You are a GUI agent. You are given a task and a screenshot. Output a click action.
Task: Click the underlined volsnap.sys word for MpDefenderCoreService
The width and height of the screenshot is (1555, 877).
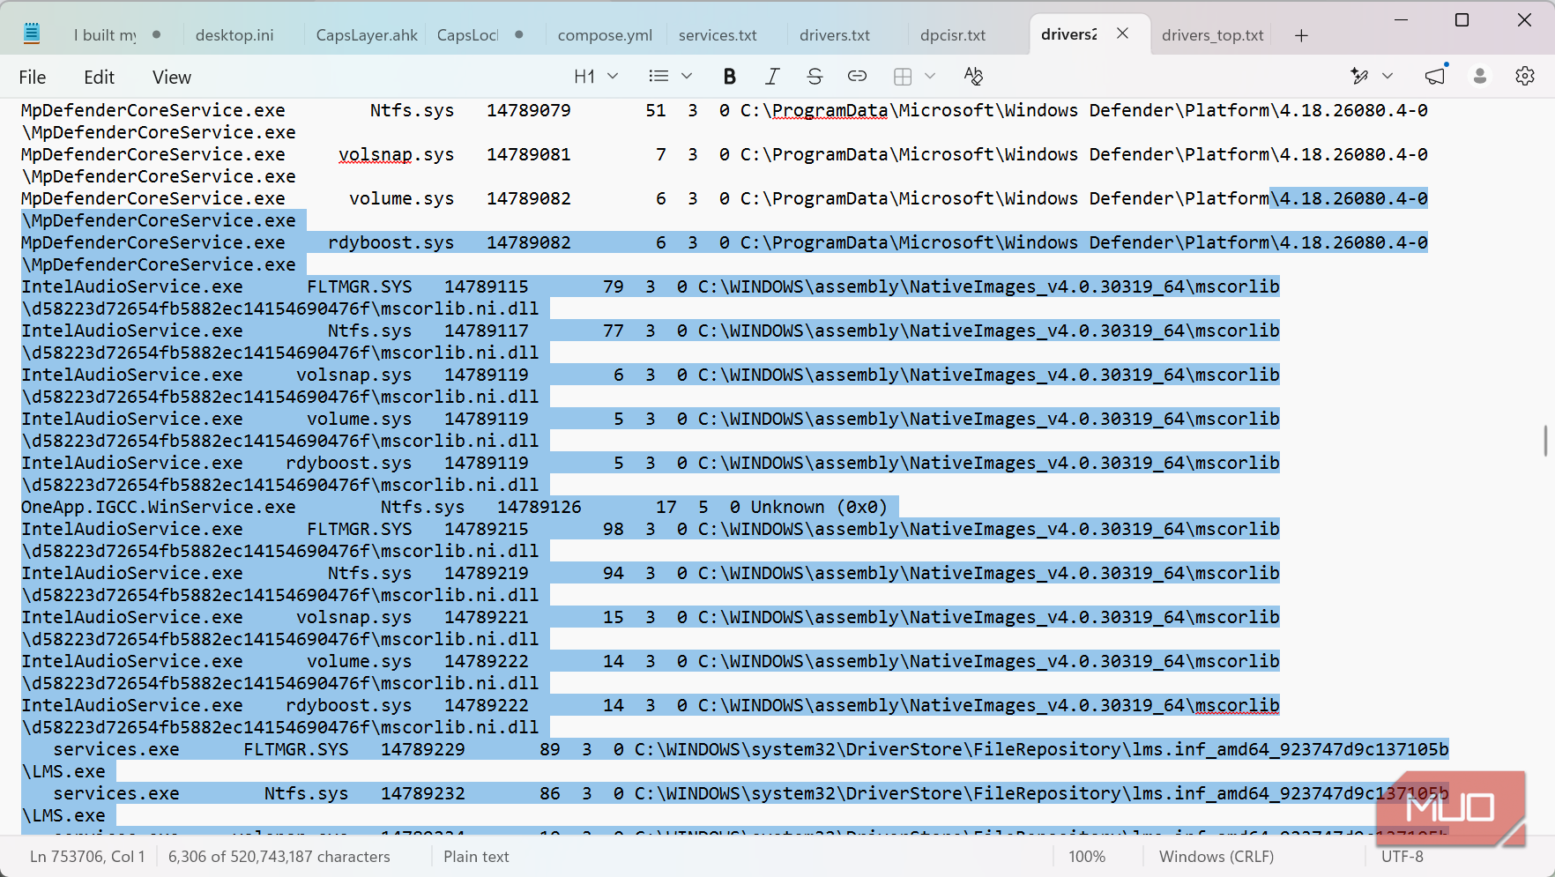coord(396,154)
